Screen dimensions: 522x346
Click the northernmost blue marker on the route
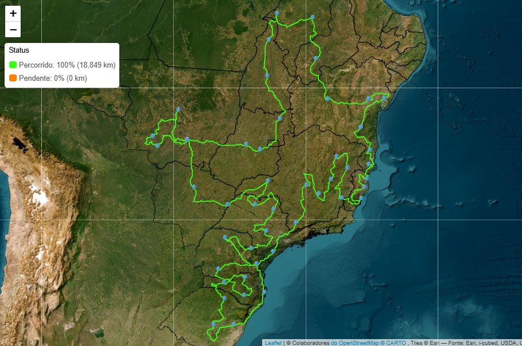[x=277, y=13]
